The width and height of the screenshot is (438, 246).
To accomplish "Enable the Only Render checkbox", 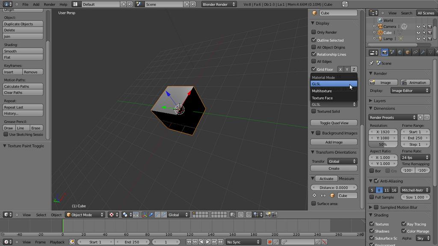I will pos(314,32).
